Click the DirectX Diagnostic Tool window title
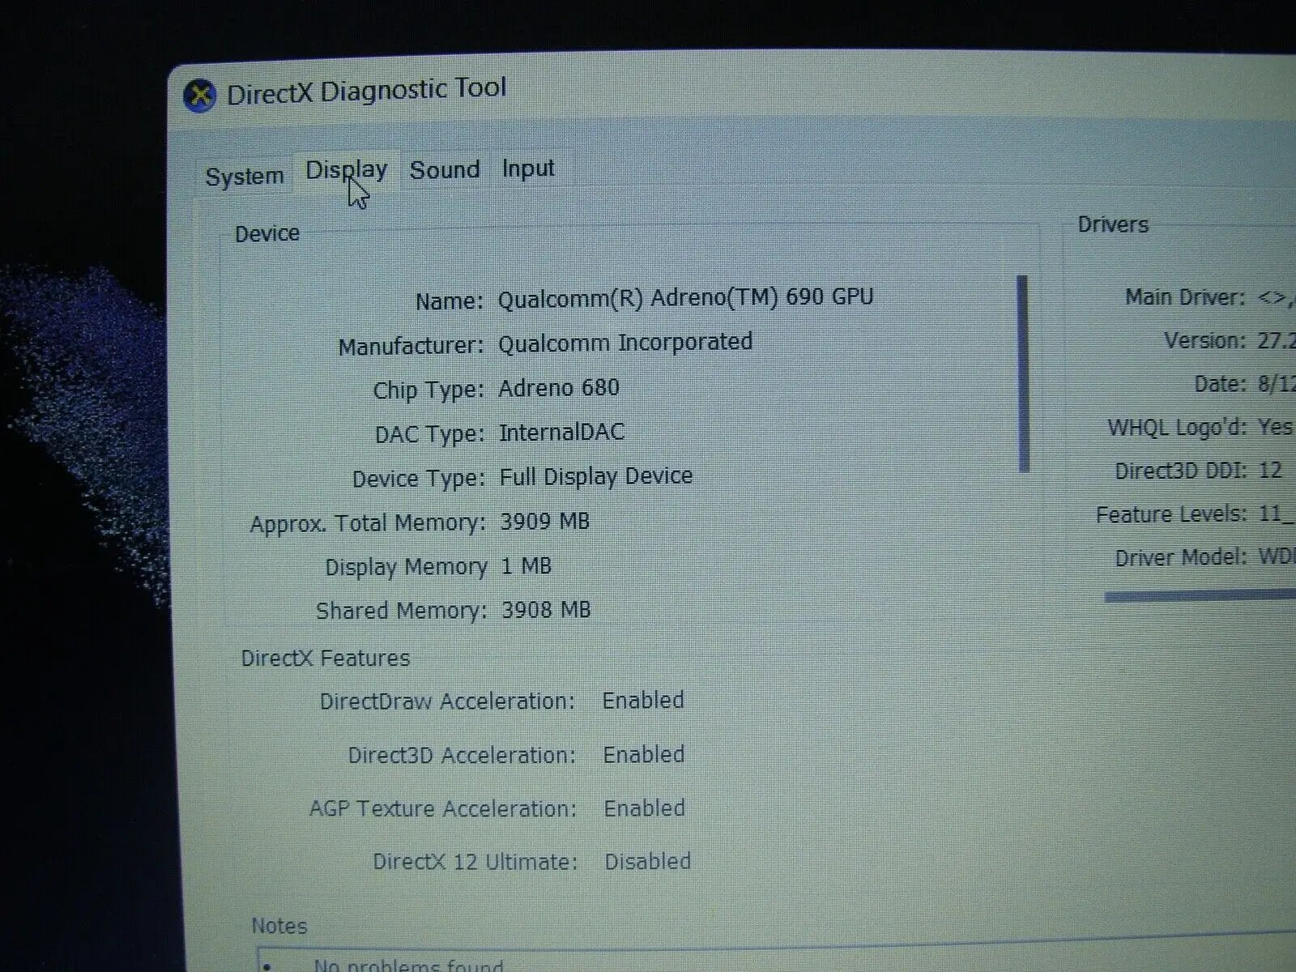The height and width of the screenshot is (972, 1296). tap(366, 90)
